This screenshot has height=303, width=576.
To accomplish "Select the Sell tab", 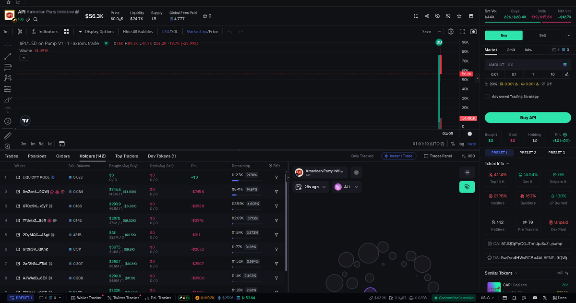I will click(x=542, y=35).
